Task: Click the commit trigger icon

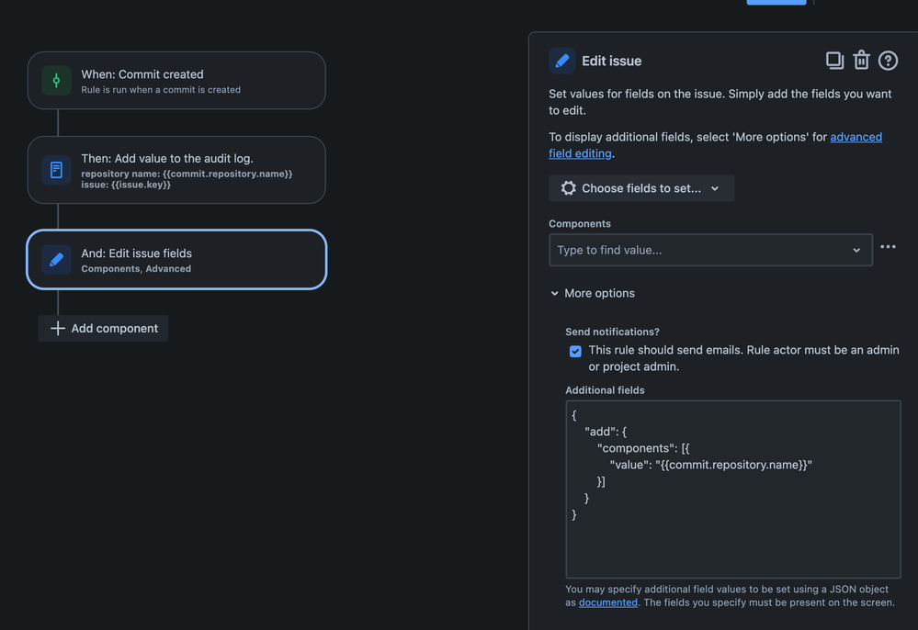Action: (56, 81)
